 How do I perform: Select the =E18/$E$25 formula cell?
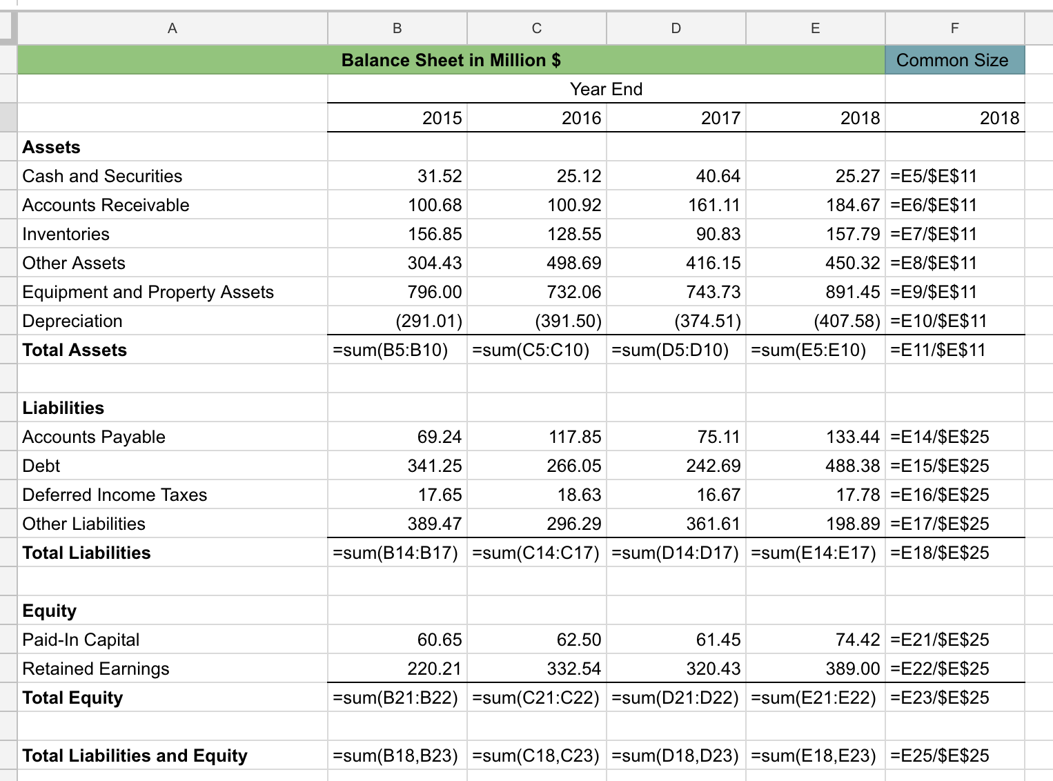(x=955, y=553)
